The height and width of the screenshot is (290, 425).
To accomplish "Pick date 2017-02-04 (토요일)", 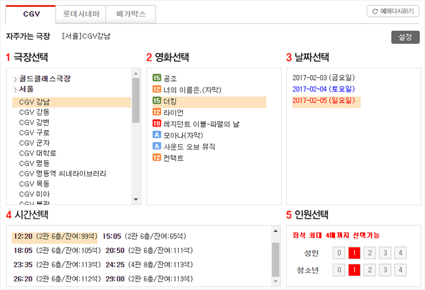I will [x=324, y=89].
